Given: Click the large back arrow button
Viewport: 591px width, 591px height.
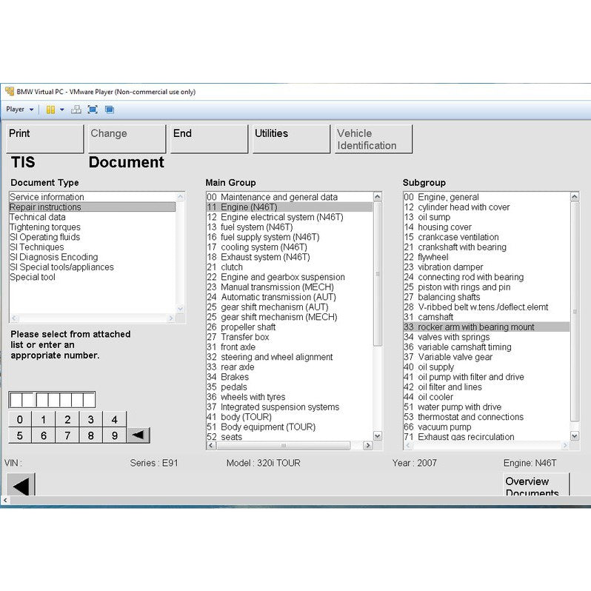Looking at the screenshot, I should (x=21, y=486).
